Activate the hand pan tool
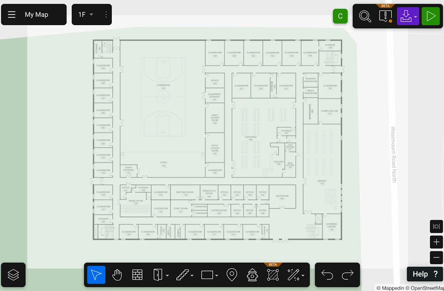 pyautogui.click(x=117, y=275)
